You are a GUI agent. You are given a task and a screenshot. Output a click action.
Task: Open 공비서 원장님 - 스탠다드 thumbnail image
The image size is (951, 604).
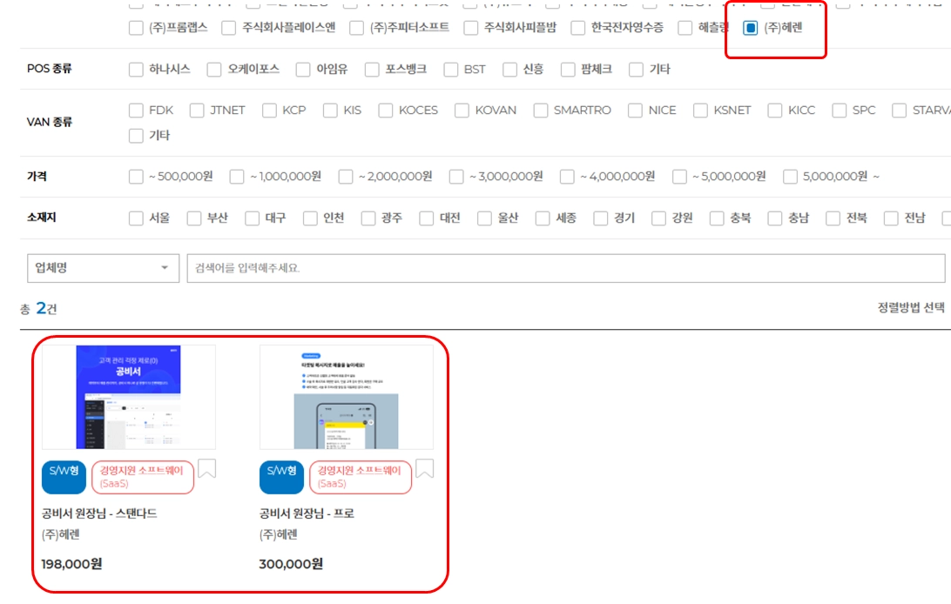pyautogui.click(x=129, y=397)
